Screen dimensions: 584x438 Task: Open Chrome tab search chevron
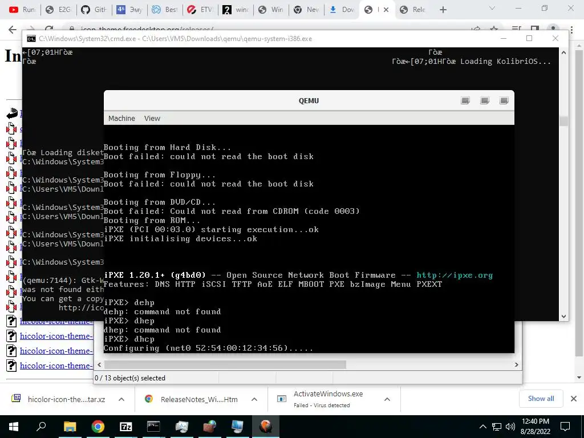(x=492, y=8)
